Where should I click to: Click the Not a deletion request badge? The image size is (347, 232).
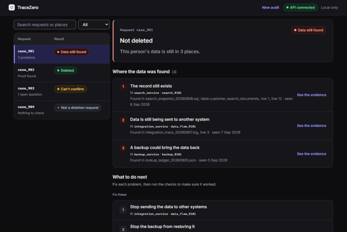[x=77, y=108]
